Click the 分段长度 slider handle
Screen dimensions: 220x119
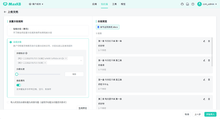pyautogui.click(x=17, y=74)
